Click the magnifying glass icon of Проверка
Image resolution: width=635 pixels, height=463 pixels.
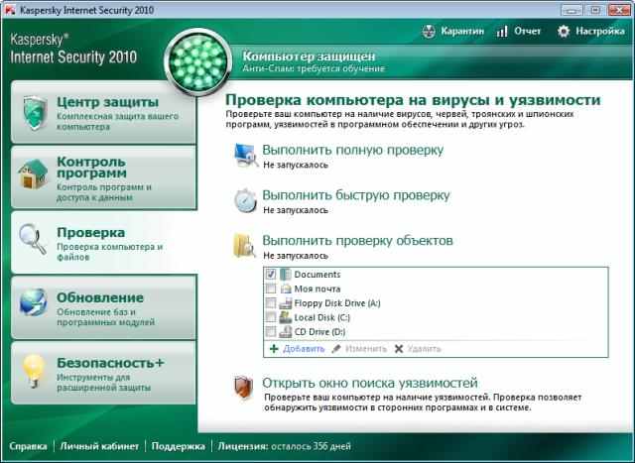33,239
